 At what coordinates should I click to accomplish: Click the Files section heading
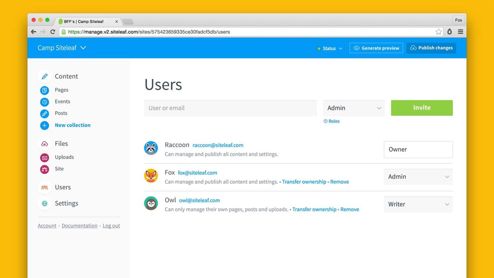61,144
